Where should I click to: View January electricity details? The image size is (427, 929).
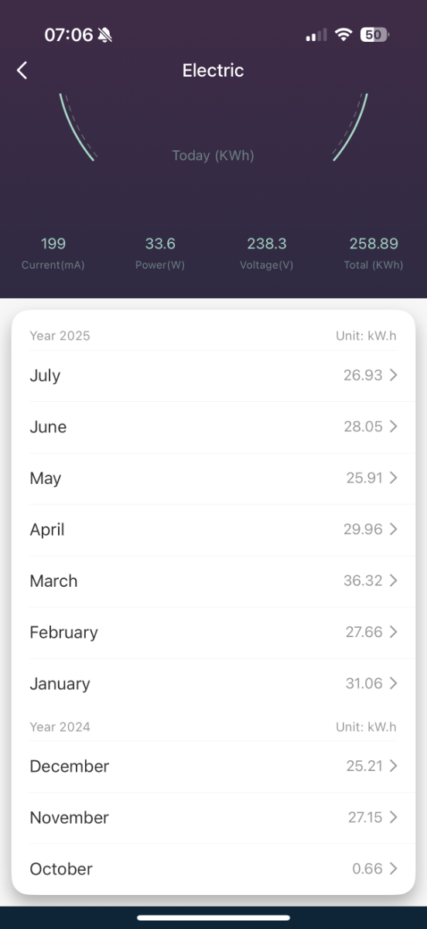click(x=213, y=684)
